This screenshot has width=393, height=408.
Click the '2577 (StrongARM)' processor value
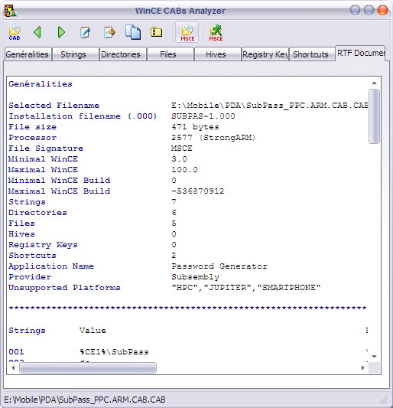(213, 138)
